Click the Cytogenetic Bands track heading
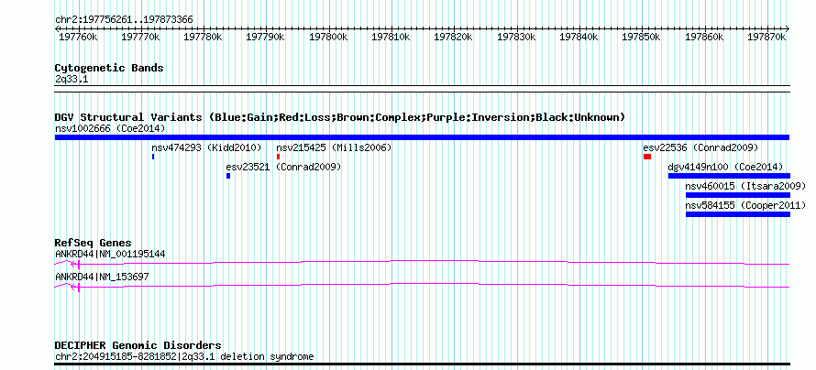 pyautogui.click(x=109, y=68)
